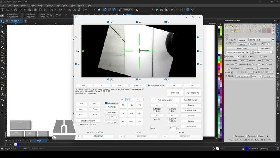Click the Save icon in toolbar
The width and height of the screenshot is (280, 158).
coord(16,10)
